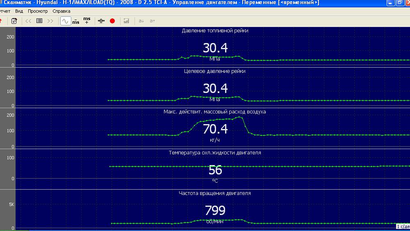This screenshot has height=231, width=410.
Task: Go to next page double-arrow
Action: pyautogui.click(x=50, y=21)
